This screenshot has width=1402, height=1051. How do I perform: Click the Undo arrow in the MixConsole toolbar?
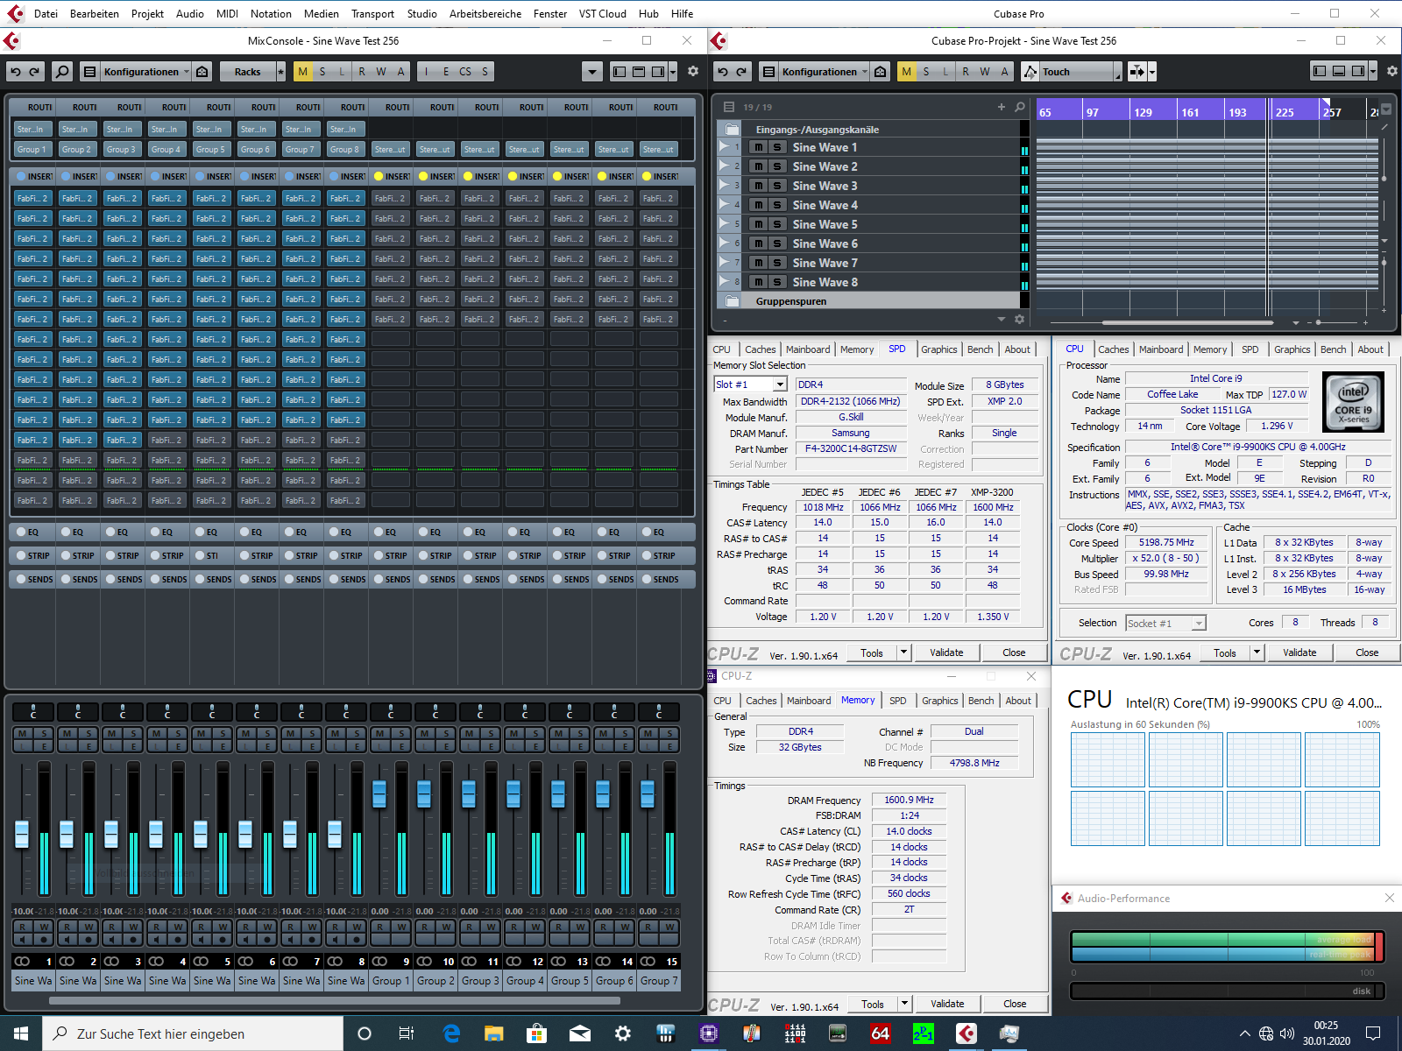click(x=17, y=71)
